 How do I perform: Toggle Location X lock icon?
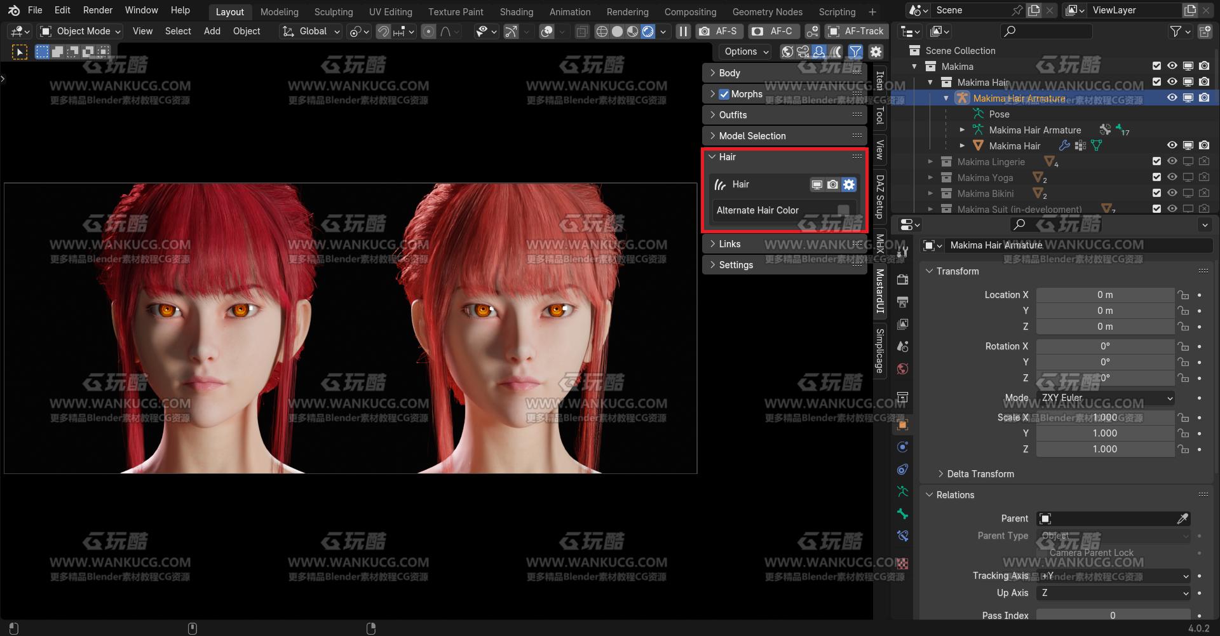[1183, 295]
